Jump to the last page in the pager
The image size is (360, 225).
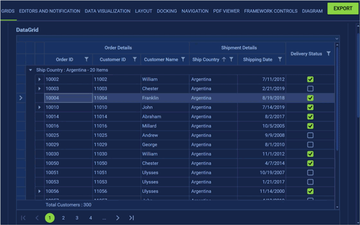[x=131, y=218]
